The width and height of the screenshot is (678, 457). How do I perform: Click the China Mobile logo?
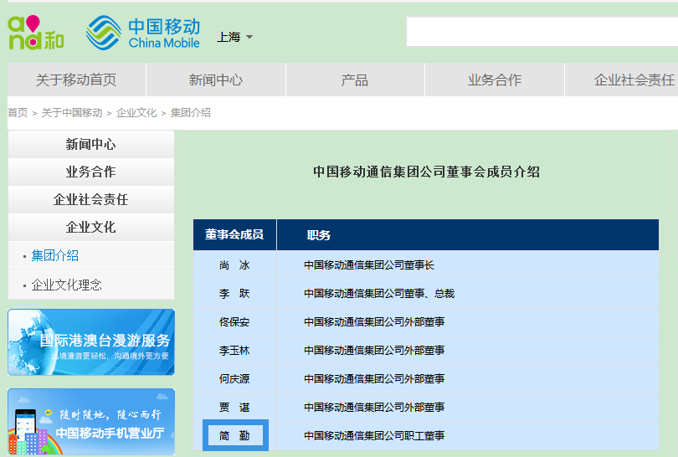coord(143,33)
